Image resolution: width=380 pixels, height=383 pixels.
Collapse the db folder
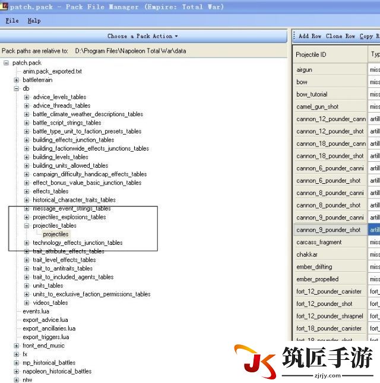[x=17, y=89]
